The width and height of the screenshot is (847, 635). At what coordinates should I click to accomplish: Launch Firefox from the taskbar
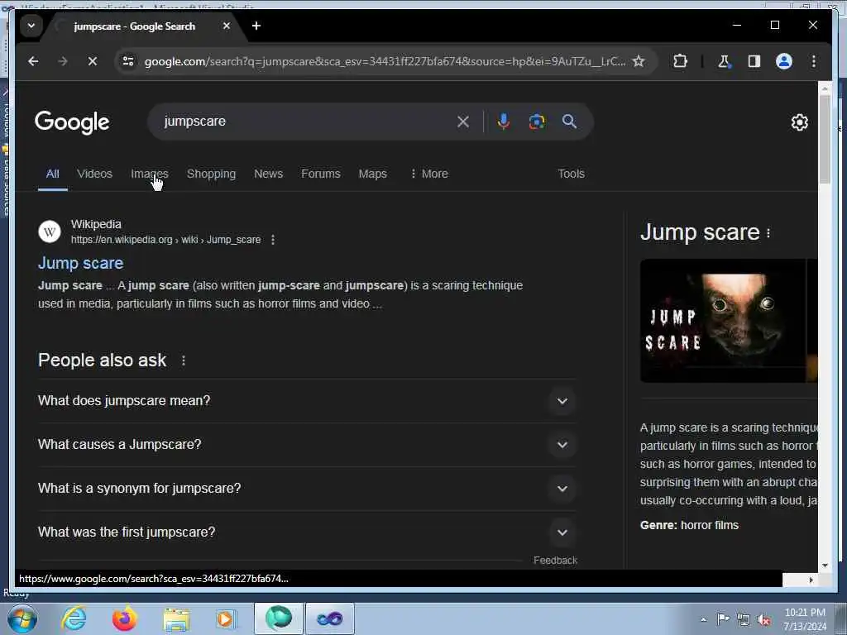[x=124, y=618]
